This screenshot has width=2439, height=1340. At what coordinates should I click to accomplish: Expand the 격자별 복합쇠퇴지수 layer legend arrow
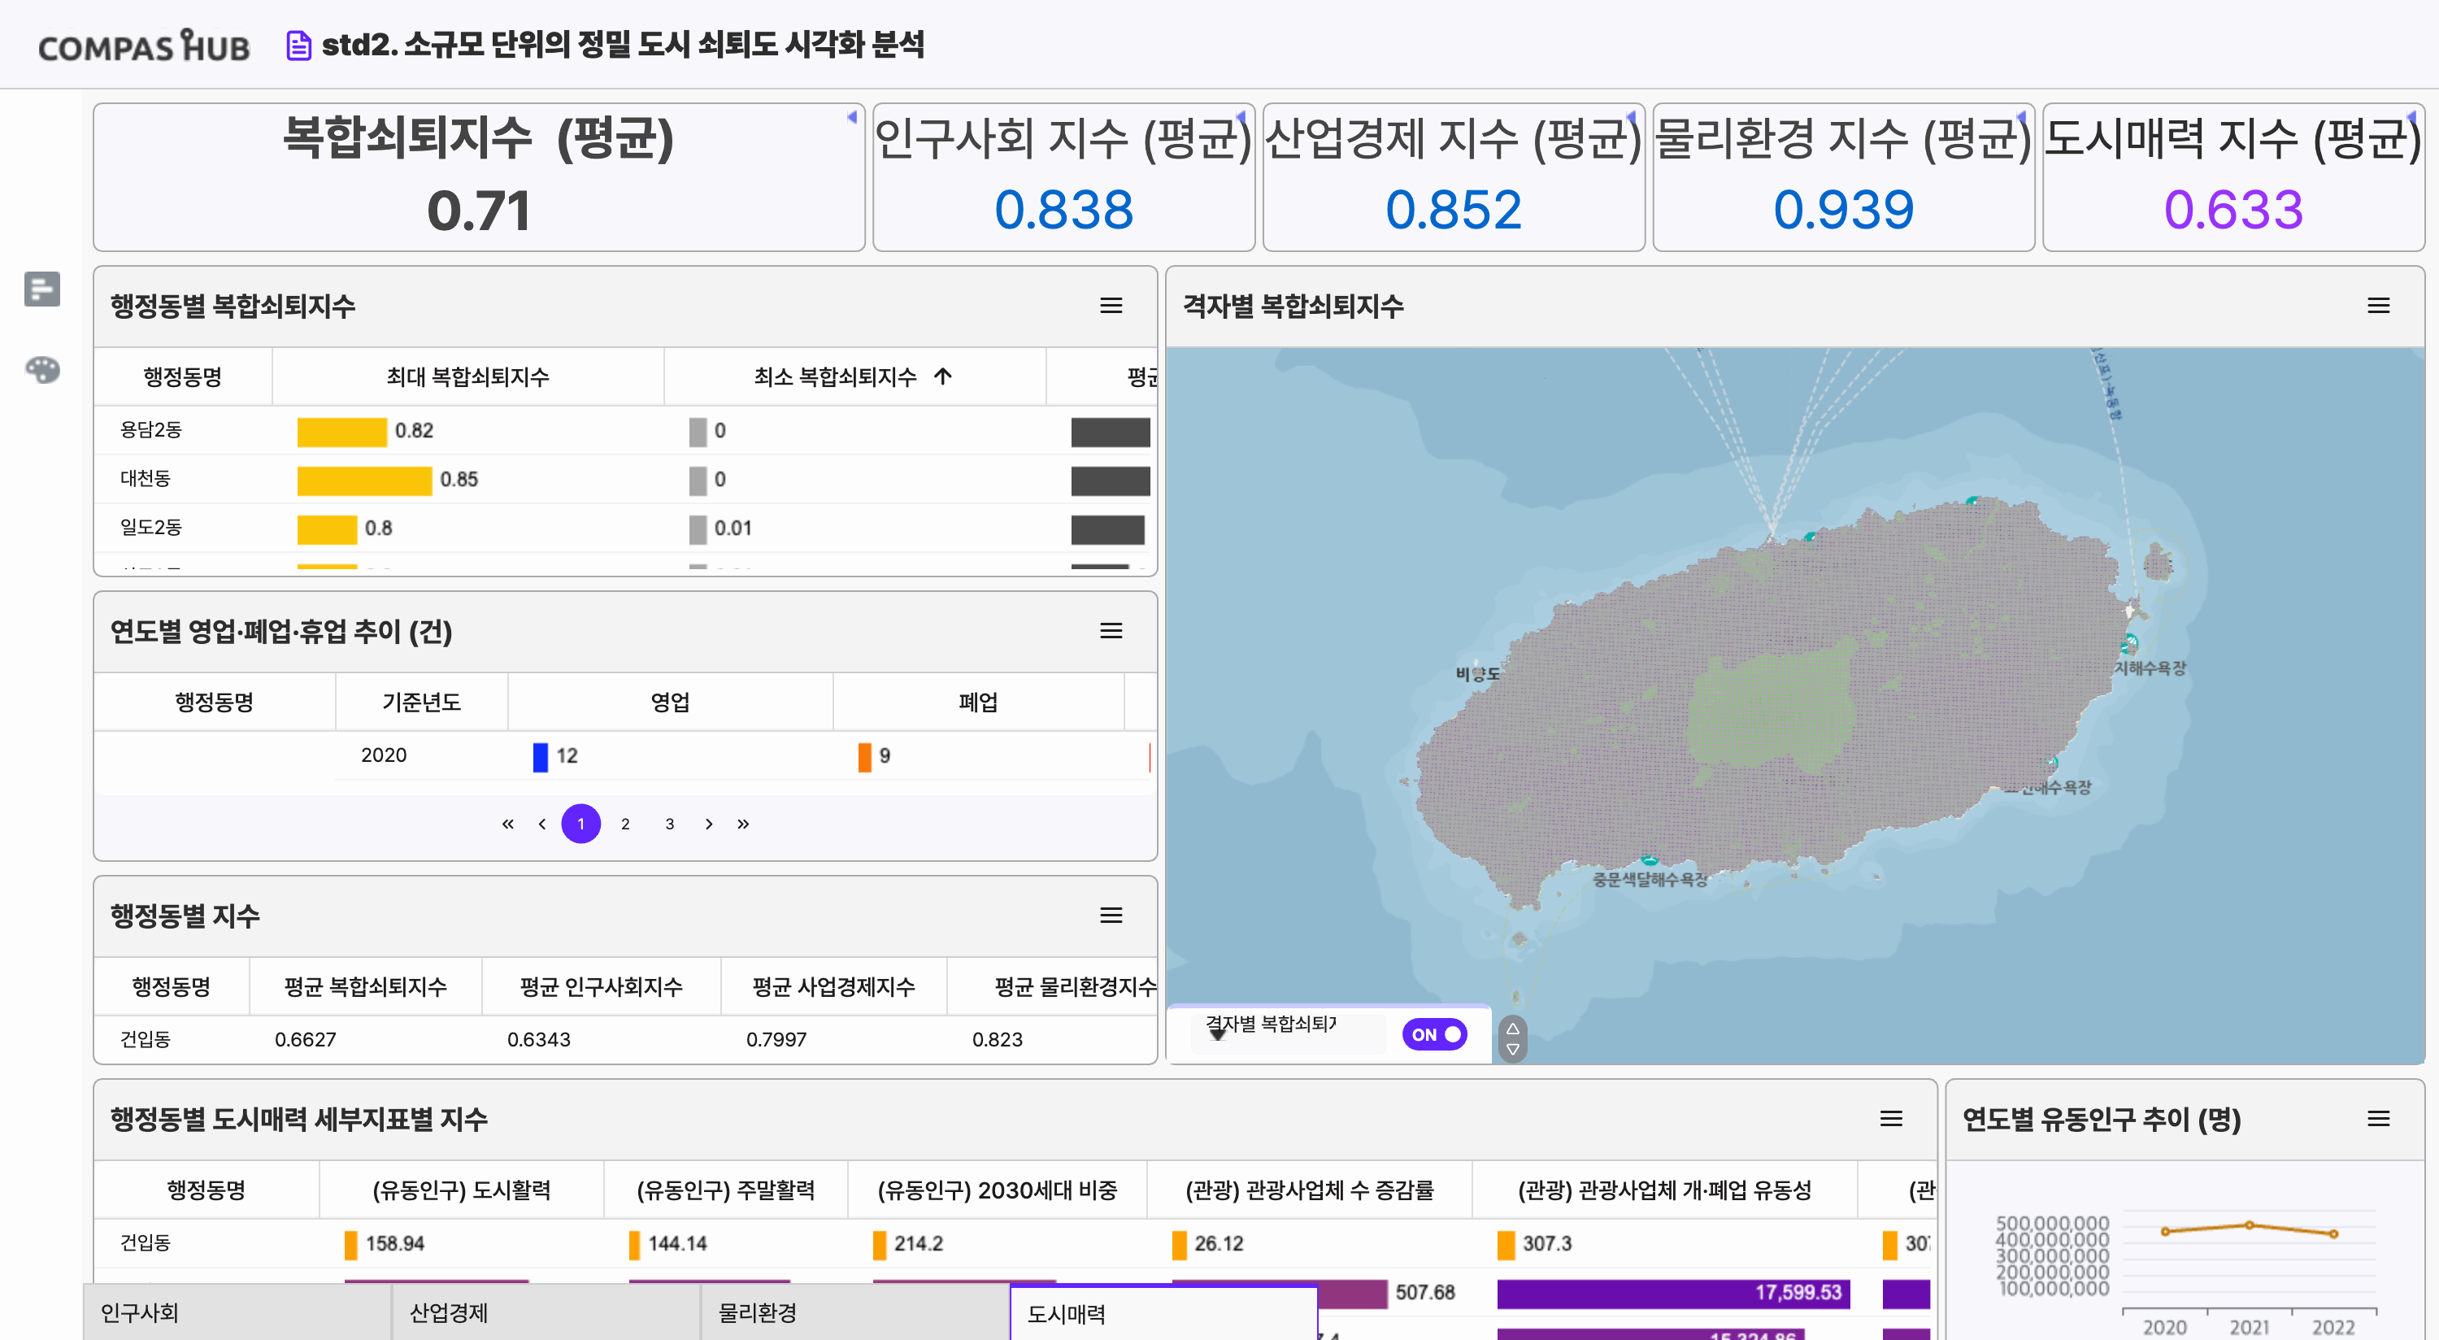(x=1218, y=1034)
